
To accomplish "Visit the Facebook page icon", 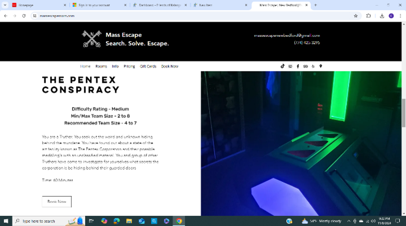I will (298, 67).
